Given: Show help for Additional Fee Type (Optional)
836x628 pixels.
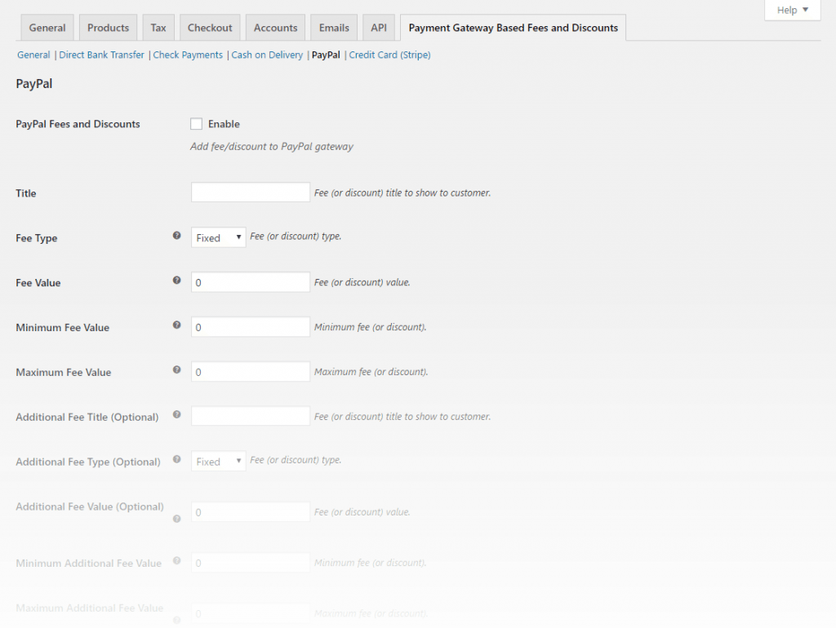Looking at the screenshot, I should 176,459.
